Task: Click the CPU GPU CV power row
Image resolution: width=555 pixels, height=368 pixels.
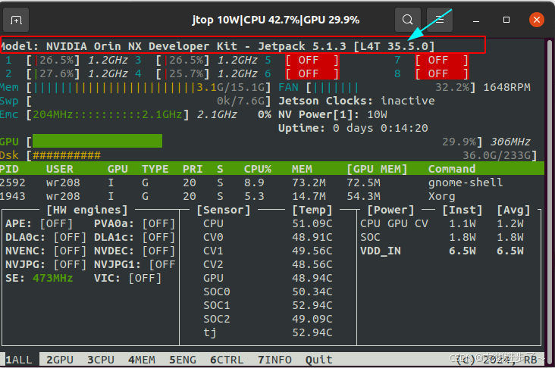Action: (442, 223)
